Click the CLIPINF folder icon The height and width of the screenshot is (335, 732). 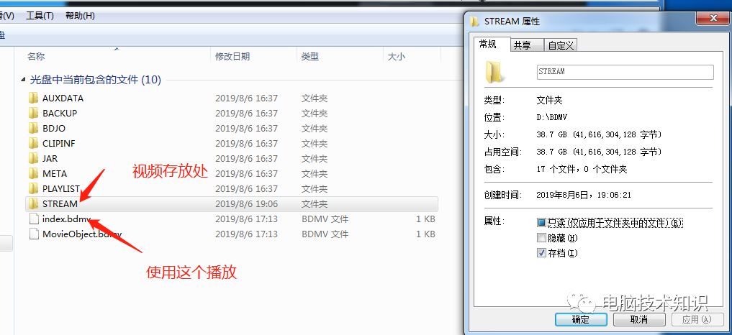point(33,143)
